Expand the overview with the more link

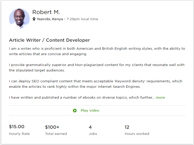160,98
